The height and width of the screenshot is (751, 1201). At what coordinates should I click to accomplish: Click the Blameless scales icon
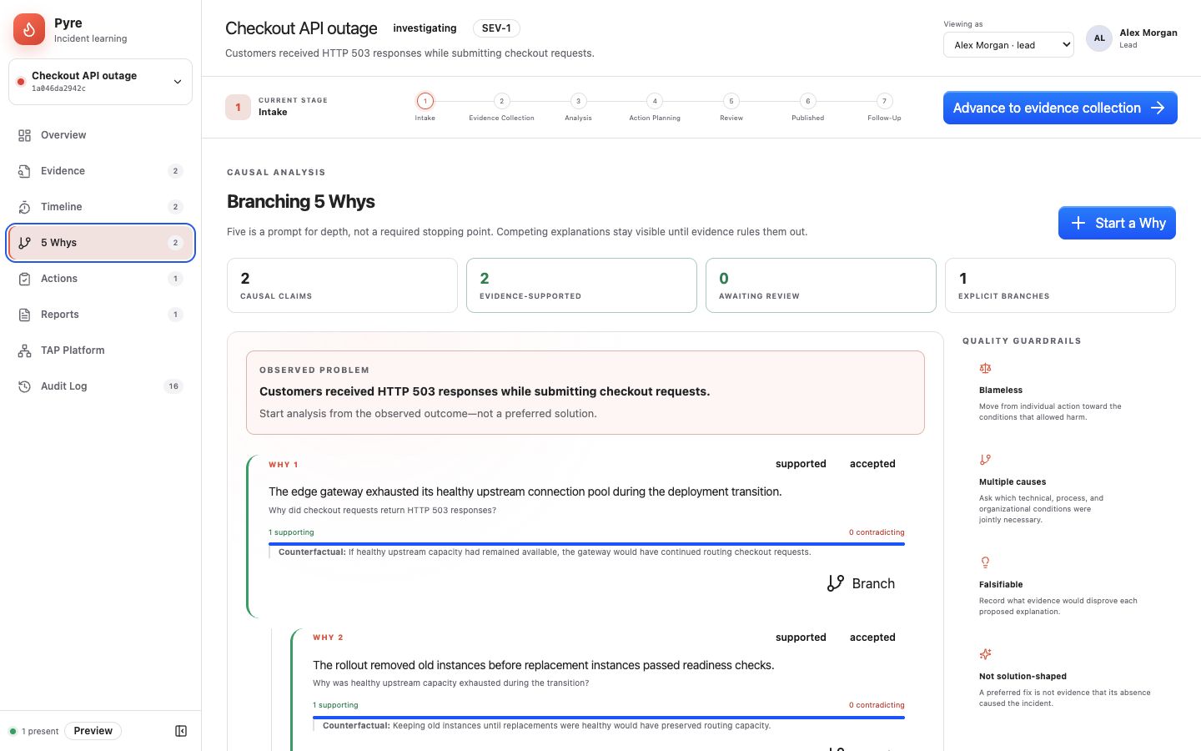(985, 368)
